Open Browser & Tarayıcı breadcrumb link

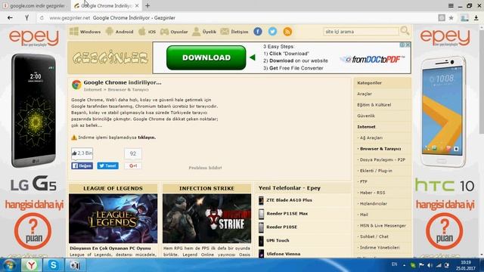point(128,89)
